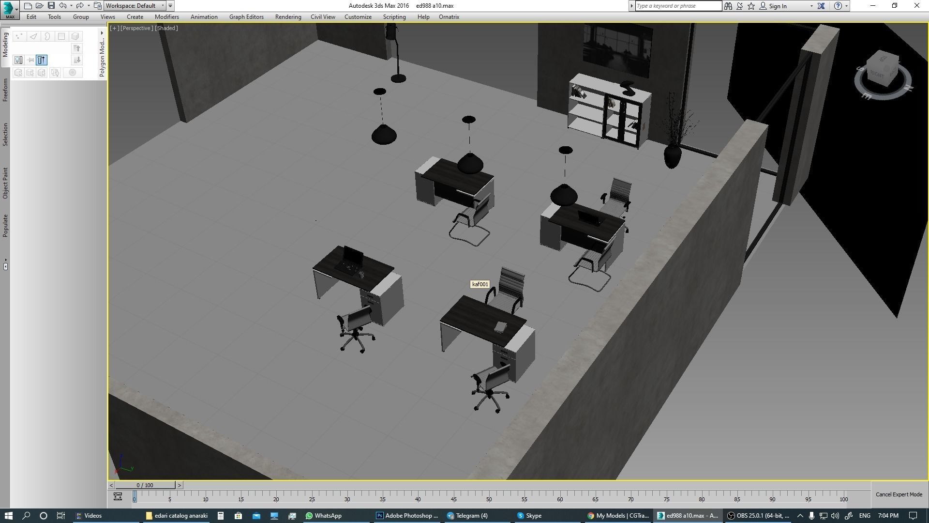This screenshot has height=523, width=929.
Task: Open Subscription Center satellite icon
Action: (739, 6)
